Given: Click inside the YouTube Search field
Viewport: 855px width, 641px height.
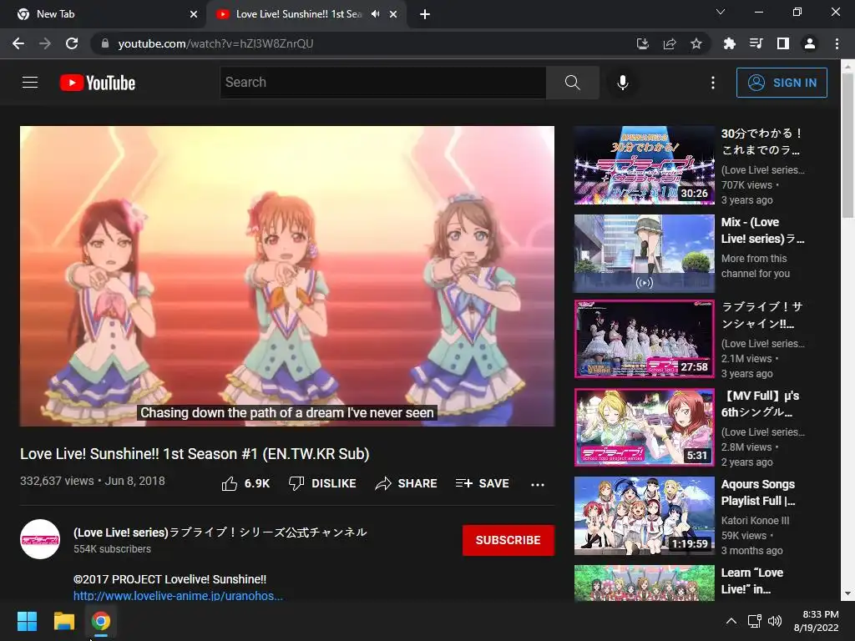Looking at the screenshot, I should tap(382, 83).
